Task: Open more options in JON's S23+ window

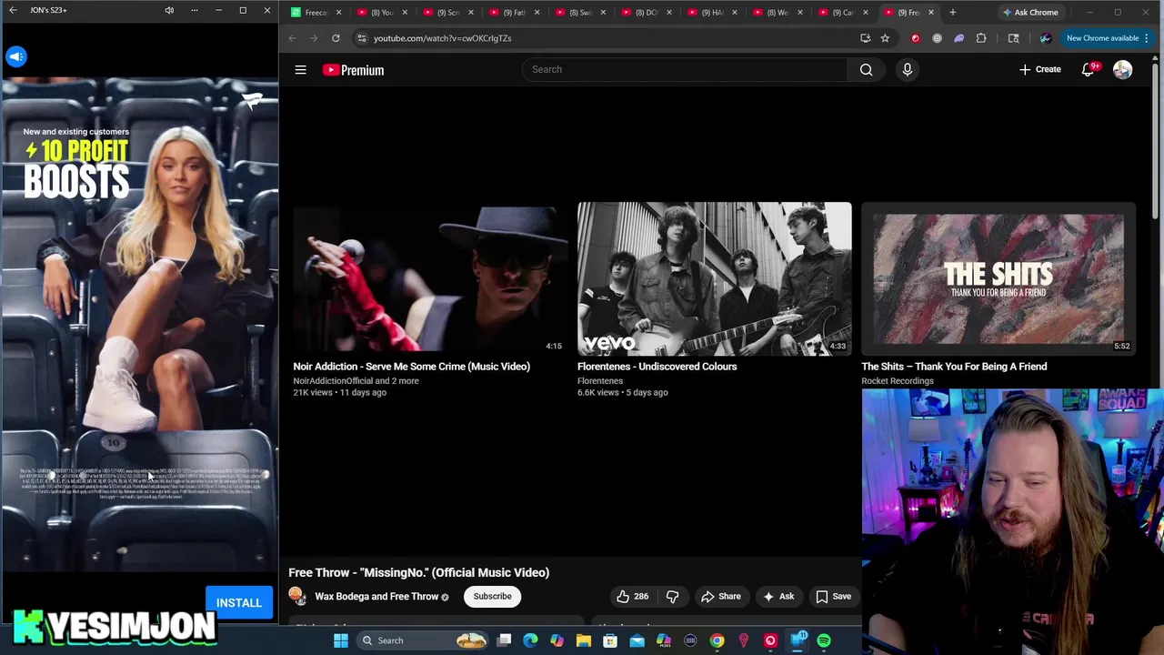Action: (194, 10)
